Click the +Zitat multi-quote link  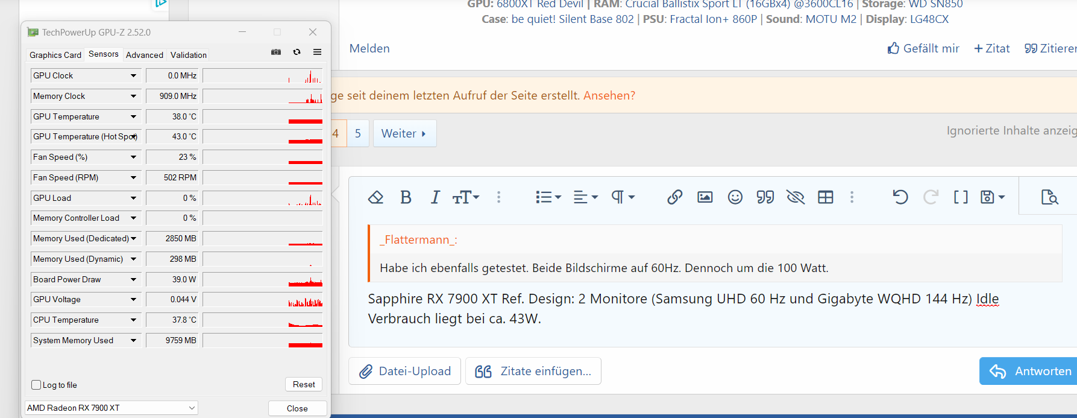pyautogui.click(x=992, y=48)
